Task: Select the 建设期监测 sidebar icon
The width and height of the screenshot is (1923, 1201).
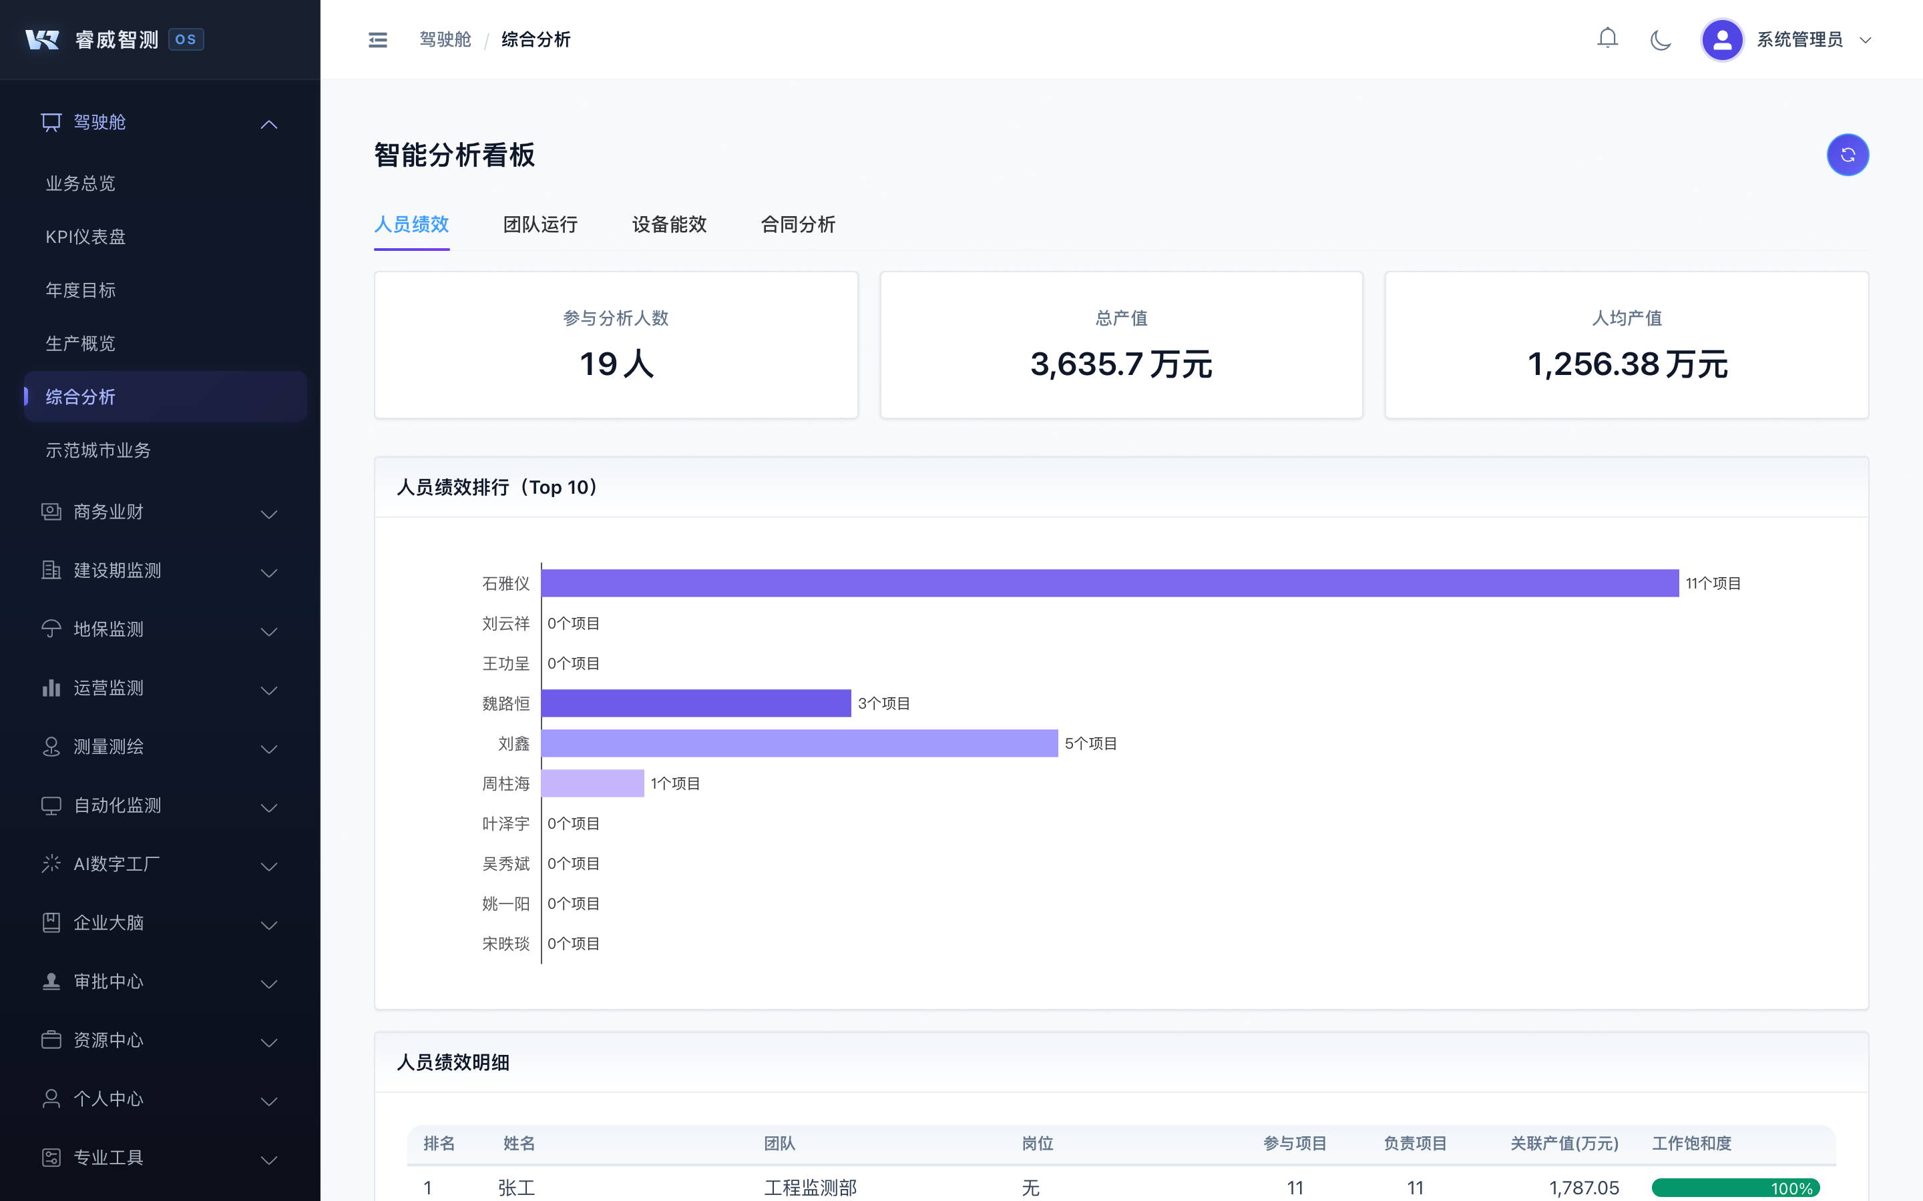Action: [x=51, y=570]
